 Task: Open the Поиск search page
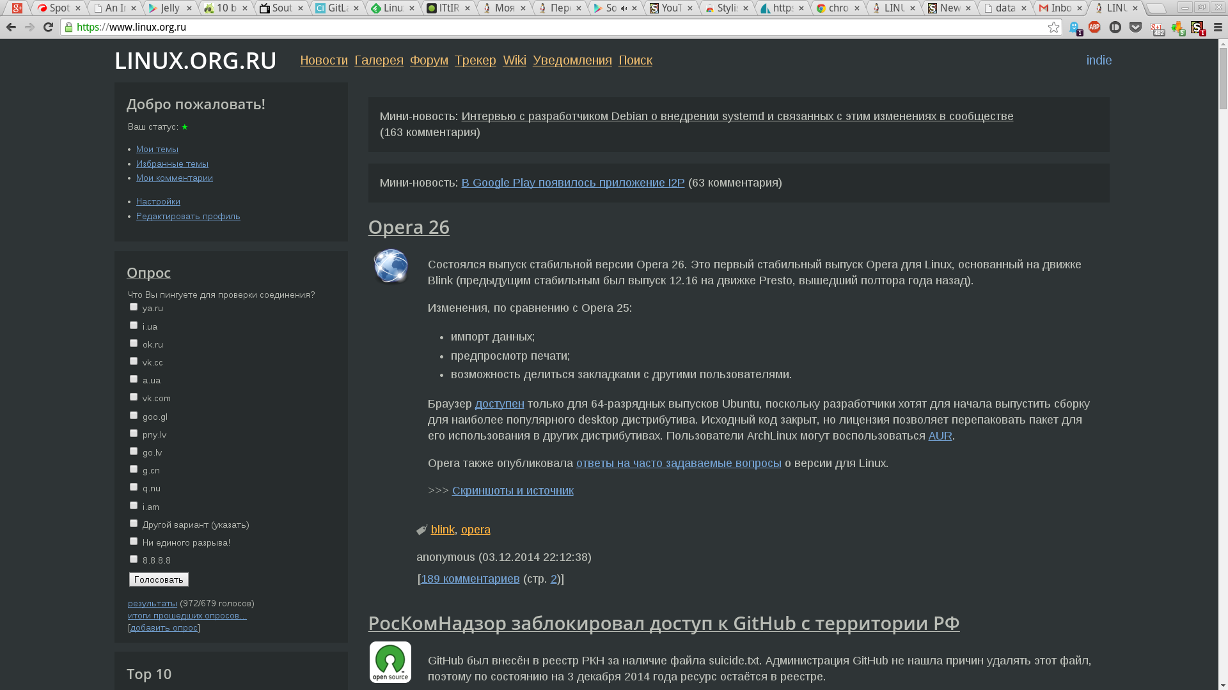pos(636,60)
